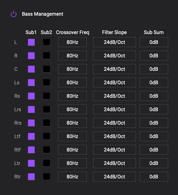Check Sub2 for the Lrs channel
This screenshot has width=178, height=195.
click(47, 109)
